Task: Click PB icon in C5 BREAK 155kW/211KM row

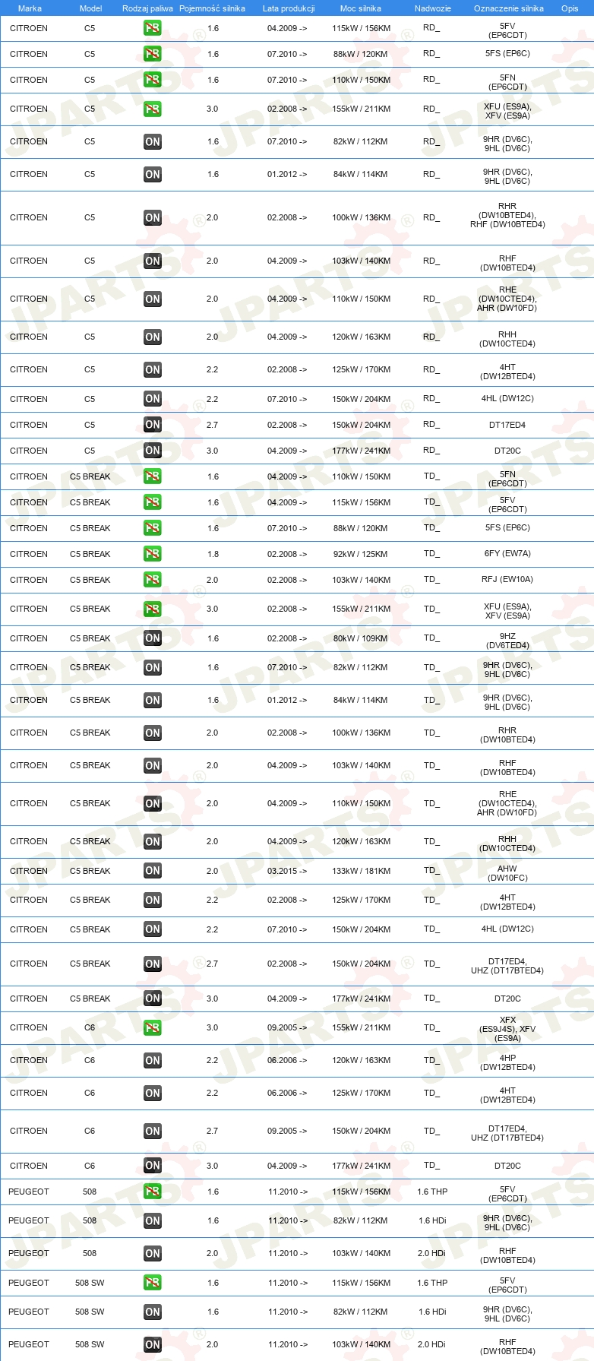Action: coord(153,609)
